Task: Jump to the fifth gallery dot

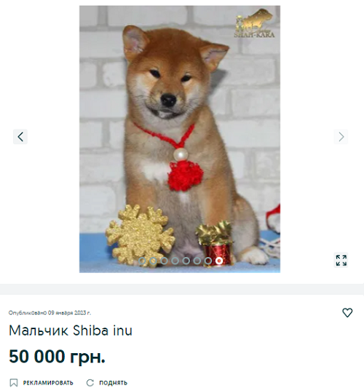Action: tap(186, 261)
